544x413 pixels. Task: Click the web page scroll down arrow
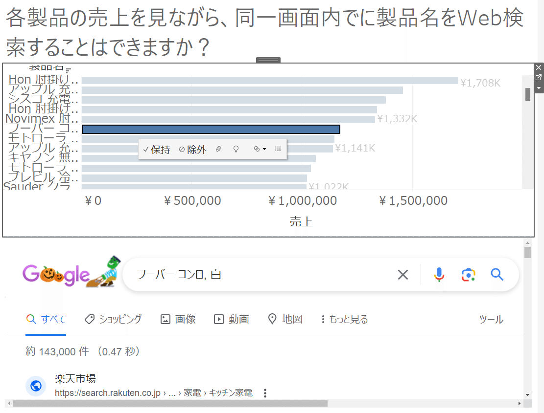tap(527, 394)
